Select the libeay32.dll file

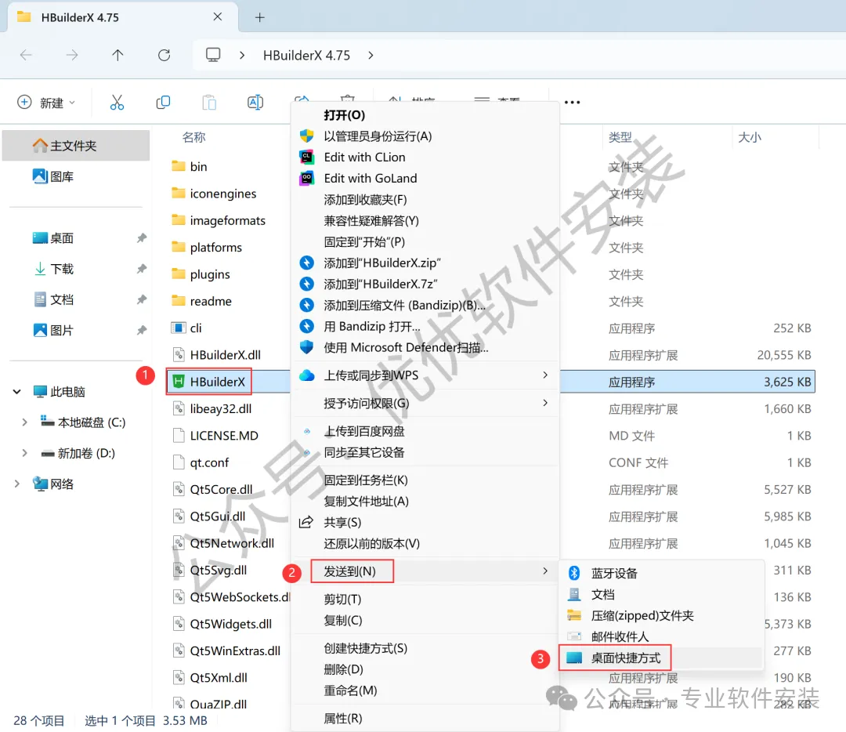coord(221,408)
